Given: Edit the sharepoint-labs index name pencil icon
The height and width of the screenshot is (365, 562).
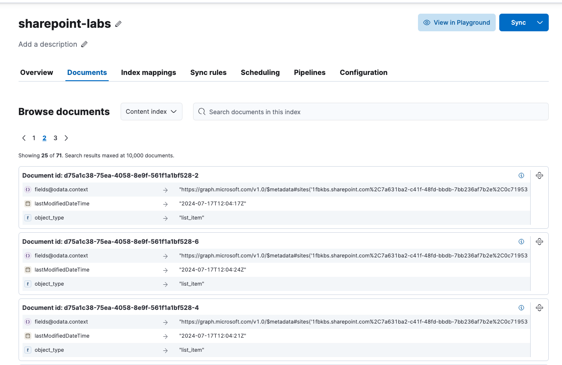Looking at the screenshot, I should pos(118,24).
